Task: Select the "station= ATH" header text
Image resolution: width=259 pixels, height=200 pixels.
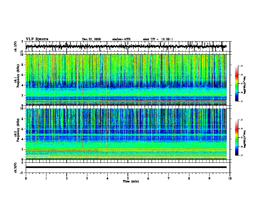Action: (121, 39)
